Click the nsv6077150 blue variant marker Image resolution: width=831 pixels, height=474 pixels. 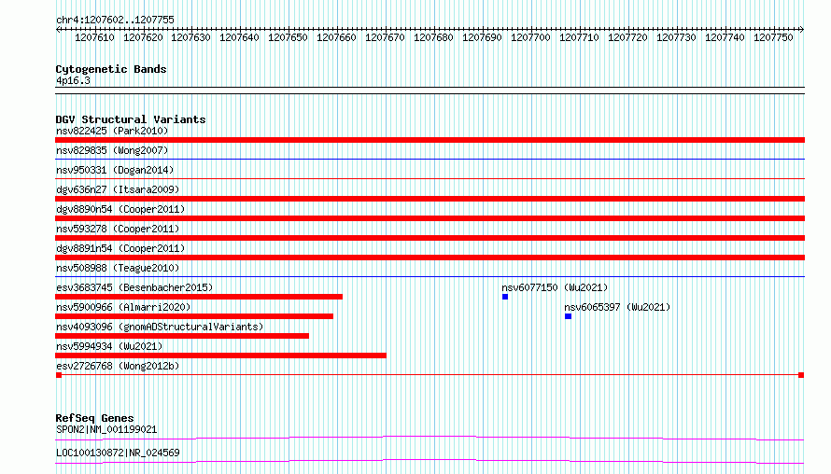(505, 297)
